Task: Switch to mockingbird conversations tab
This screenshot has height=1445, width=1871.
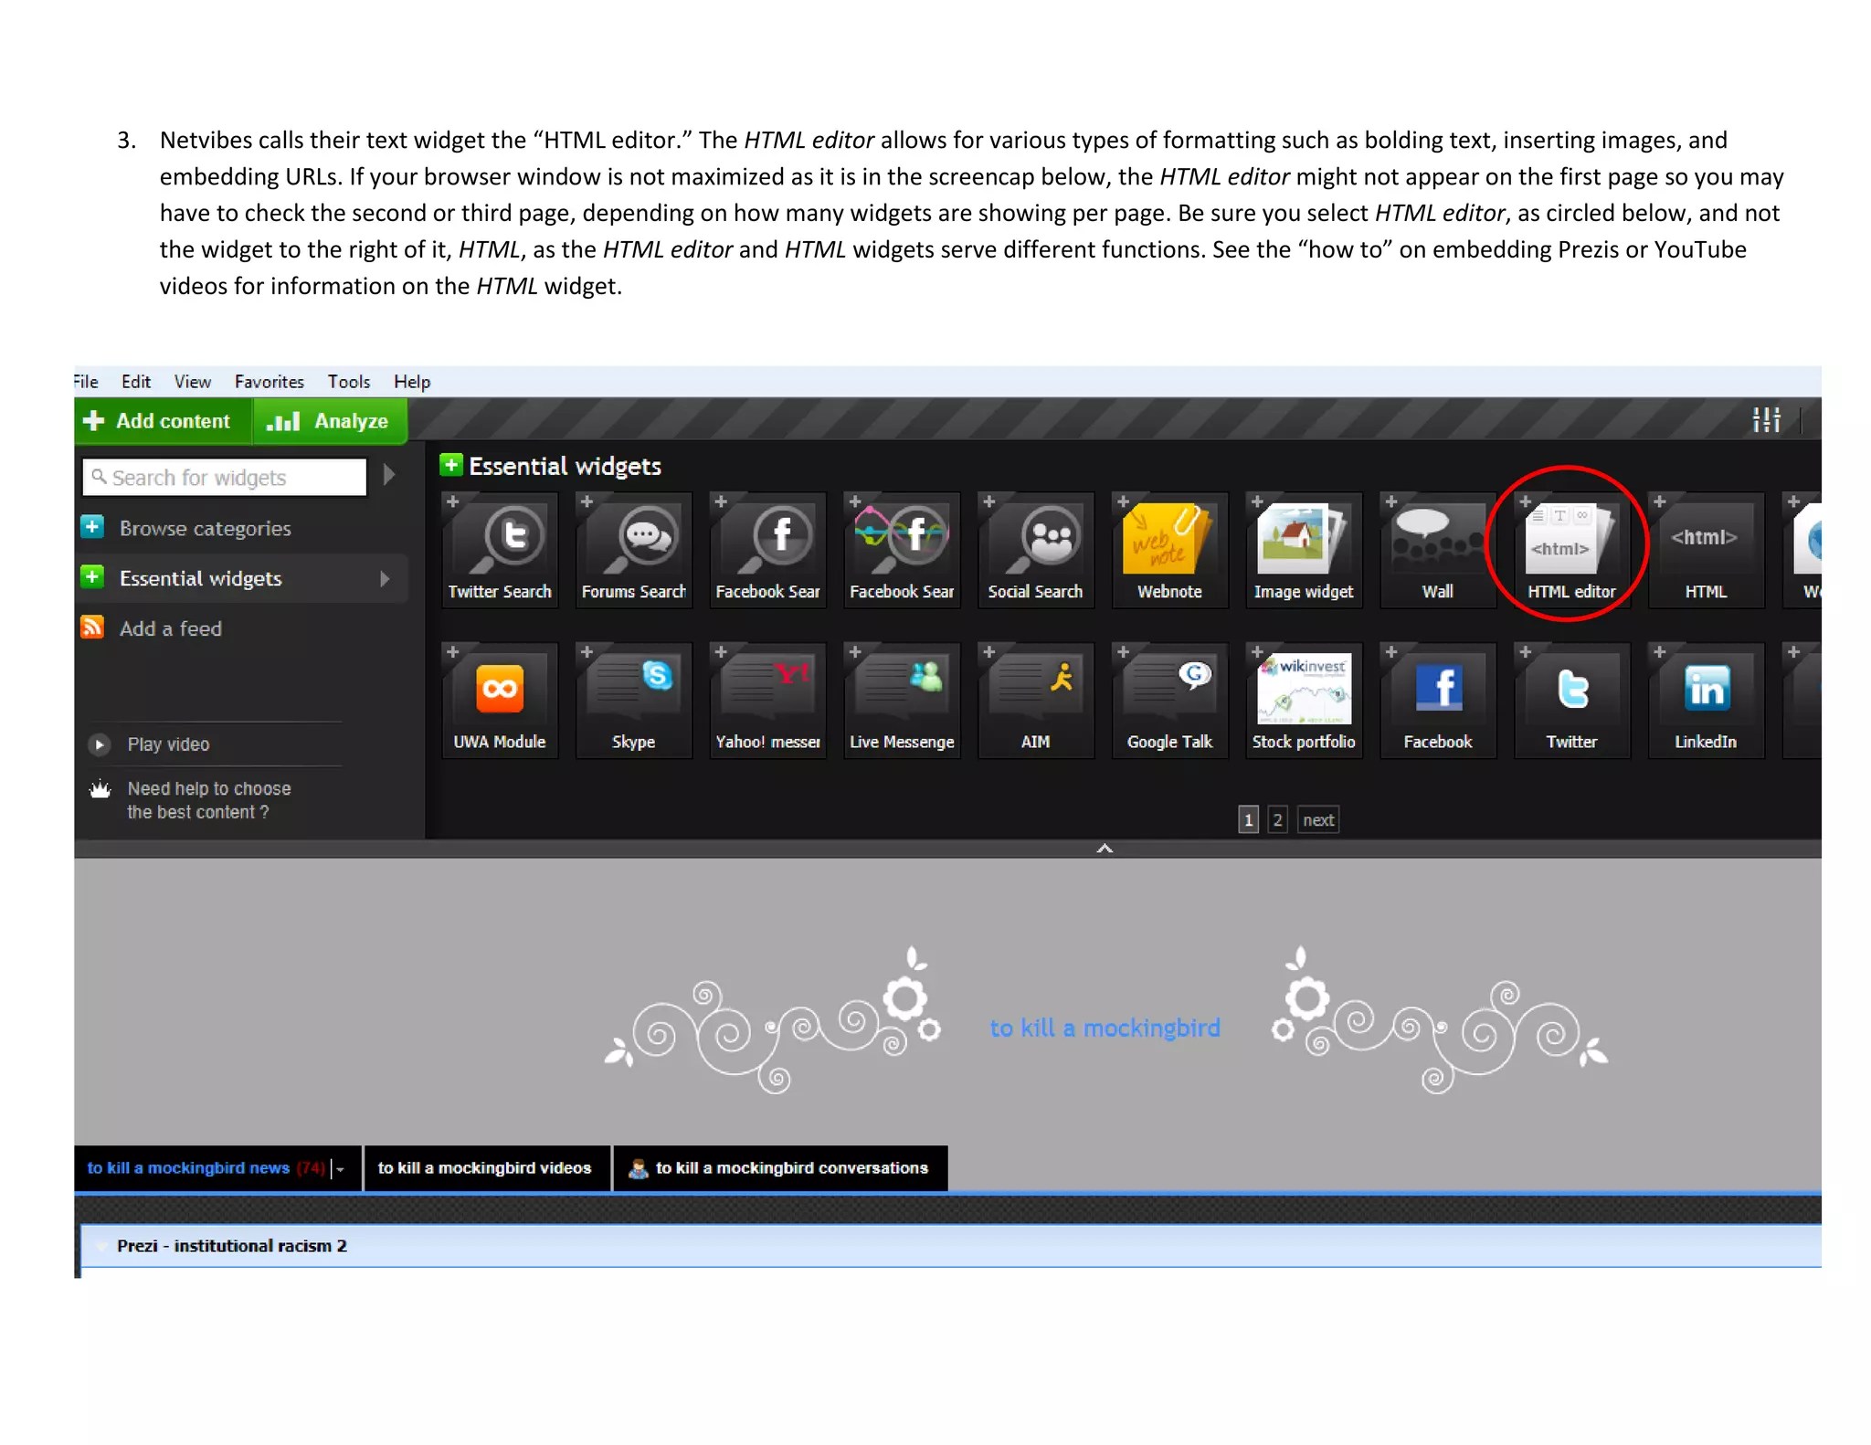Action: pyautogui.click(x=781, y=1168)
